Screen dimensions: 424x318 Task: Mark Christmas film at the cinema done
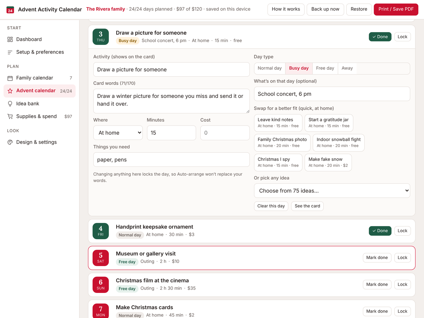pos(377,284)
